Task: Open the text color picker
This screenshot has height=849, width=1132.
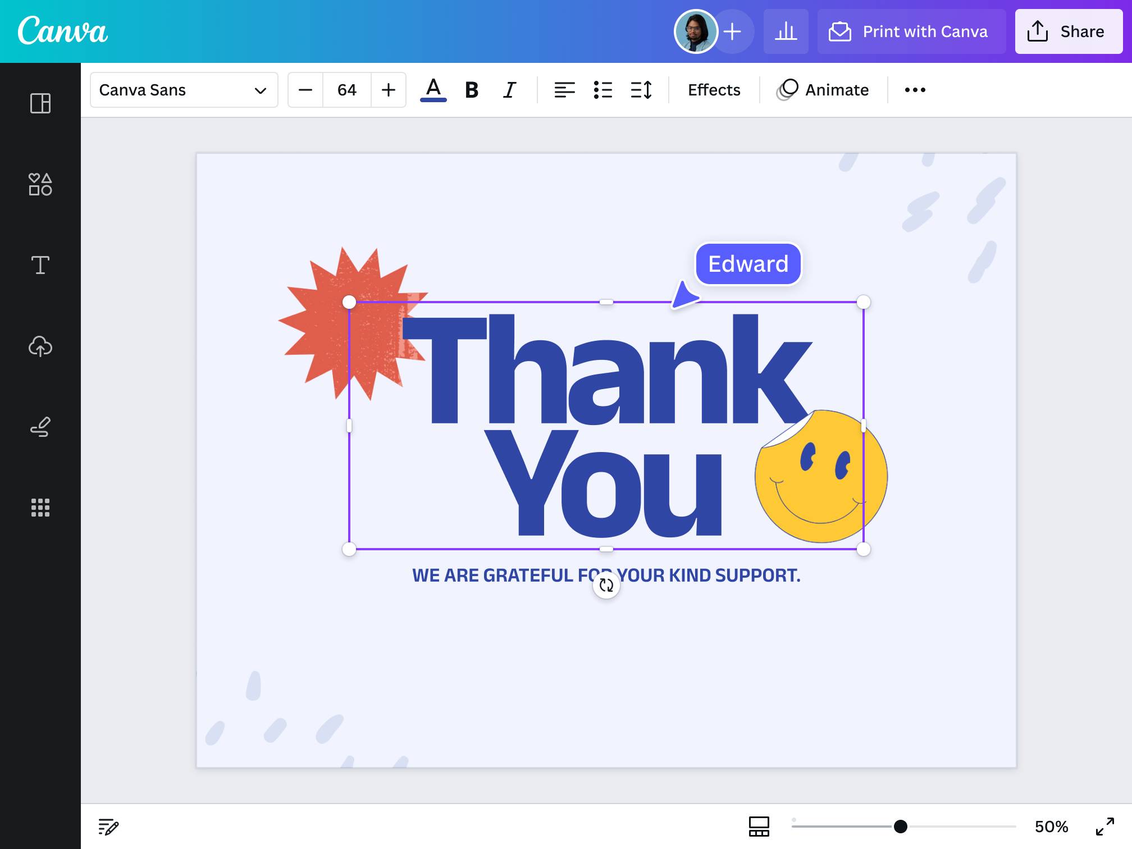Action: (x=432, y=90)
